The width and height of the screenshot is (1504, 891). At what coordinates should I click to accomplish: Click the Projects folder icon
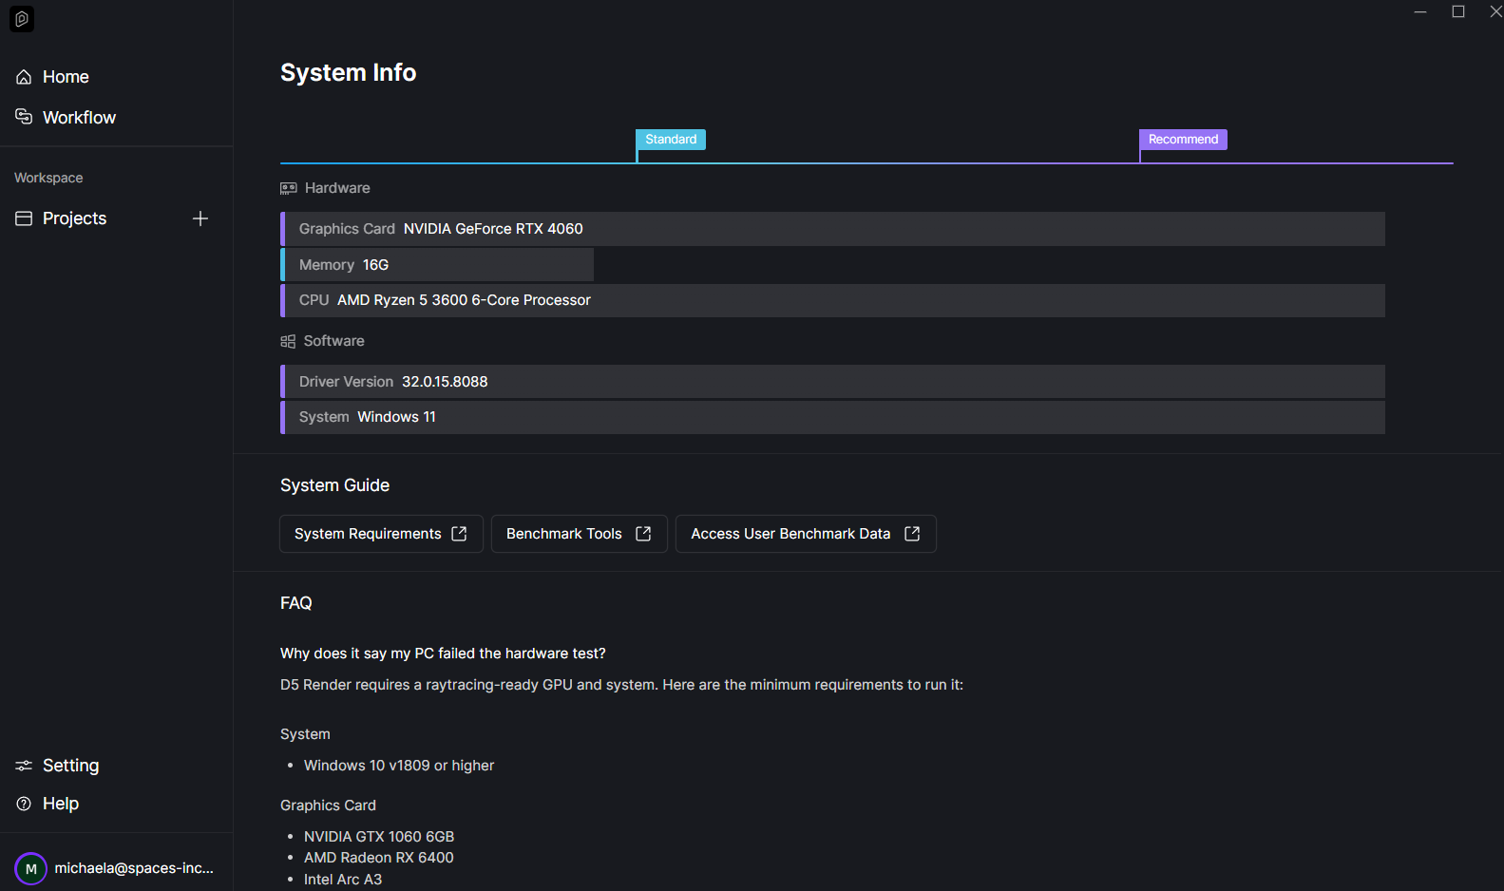pyautogui.click(x=24, y=218)
